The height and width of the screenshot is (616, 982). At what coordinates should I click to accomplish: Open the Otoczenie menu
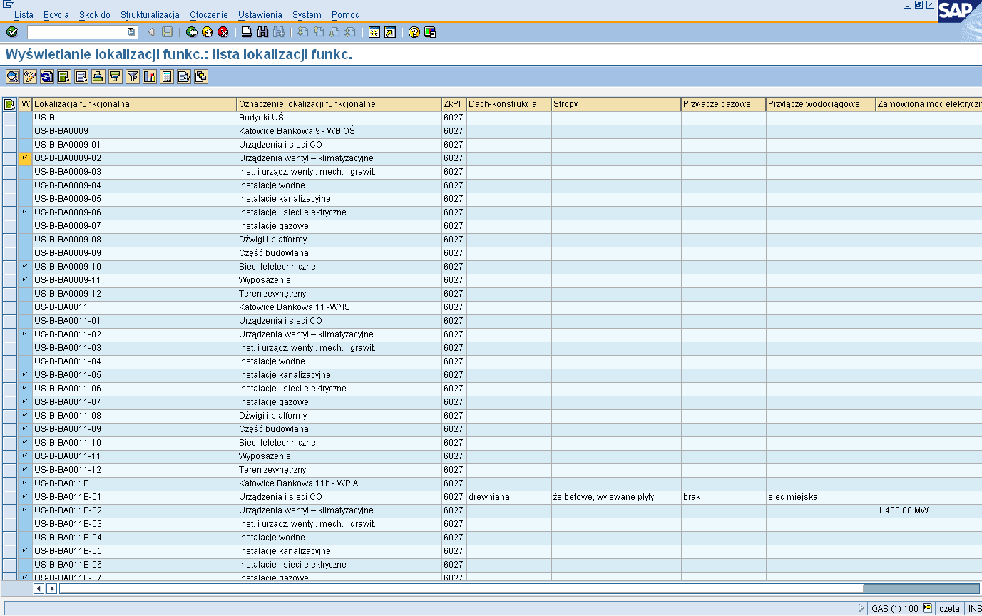click(x=209, y=14)
